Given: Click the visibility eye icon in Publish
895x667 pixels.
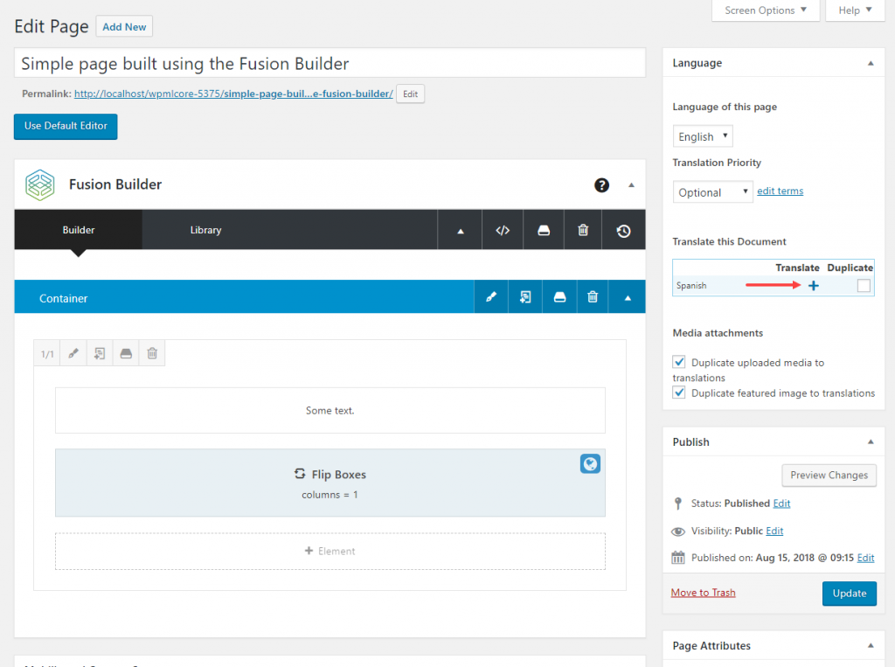Looking at the screenshot, I should point(678,532).
